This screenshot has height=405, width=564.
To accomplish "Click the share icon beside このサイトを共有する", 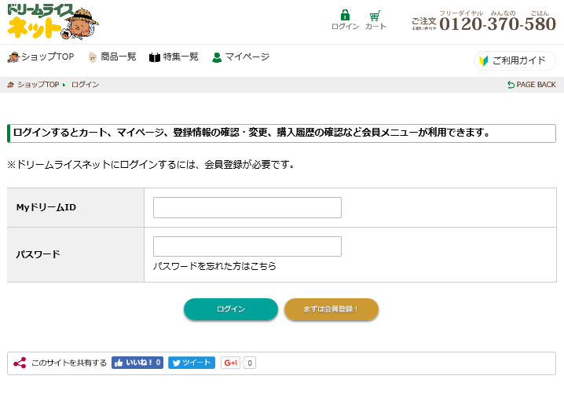I will click(20, 363).
